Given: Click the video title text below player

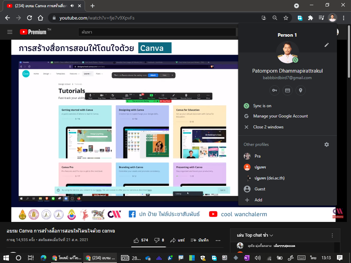Looking at the screenshot, I should (61, 231).
